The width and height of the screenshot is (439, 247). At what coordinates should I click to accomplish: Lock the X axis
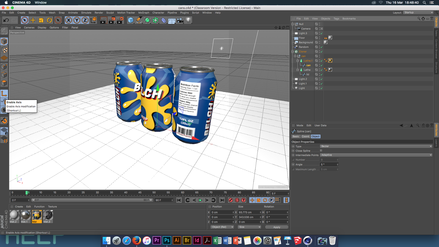(x=69, y=20)
